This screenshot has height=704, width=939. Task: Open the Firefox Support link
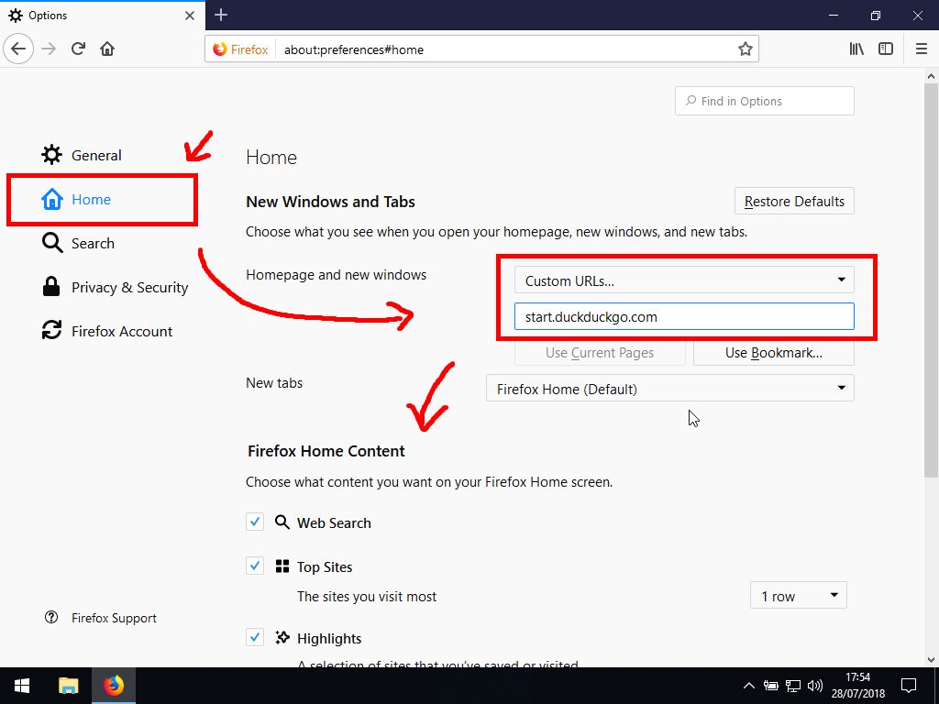[114, 618]
